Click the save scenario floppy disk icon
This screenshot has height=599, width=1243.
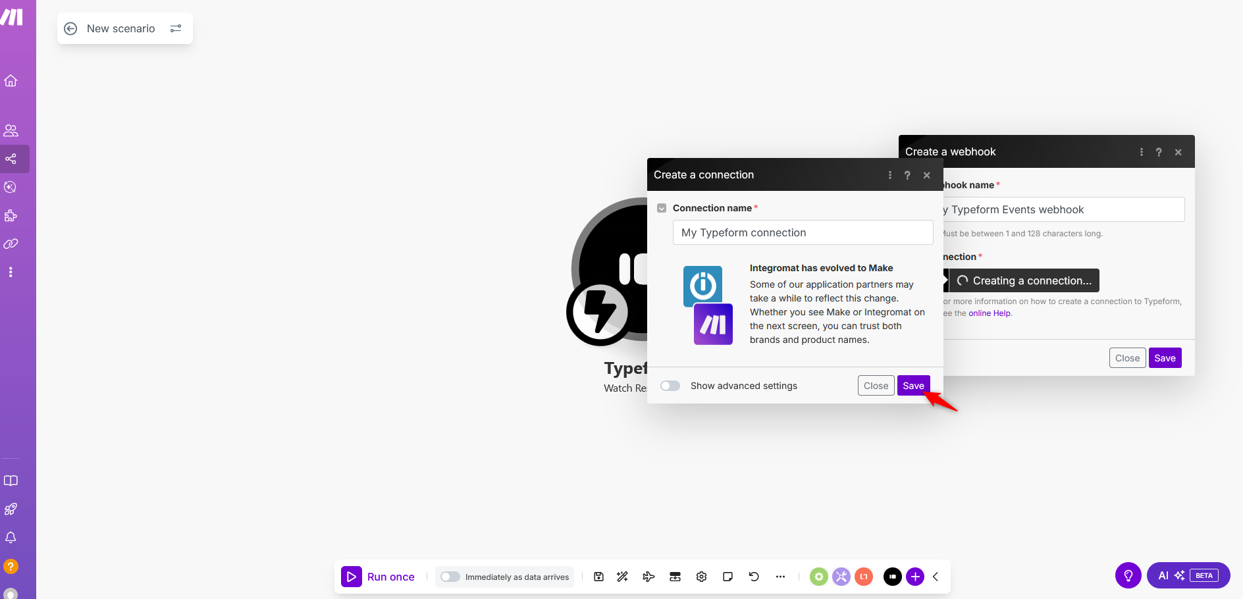[x=598, y=577]
